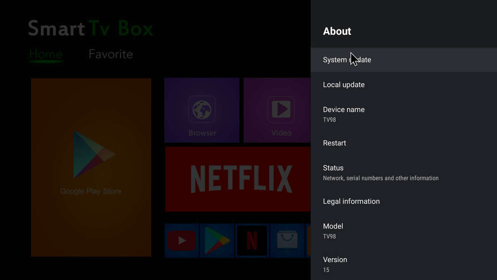Open the Version 15 entry
The image size is (497, 280).
(x=335, y=263)
